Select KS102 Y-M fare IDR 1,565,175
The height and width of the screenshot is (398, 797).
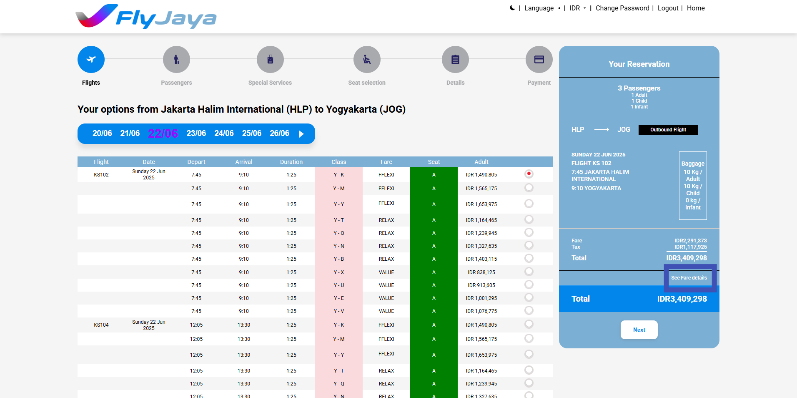point(529,188)
